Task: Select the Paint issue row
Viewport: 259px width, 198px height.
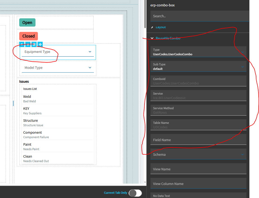Action: tap(57, 147)
